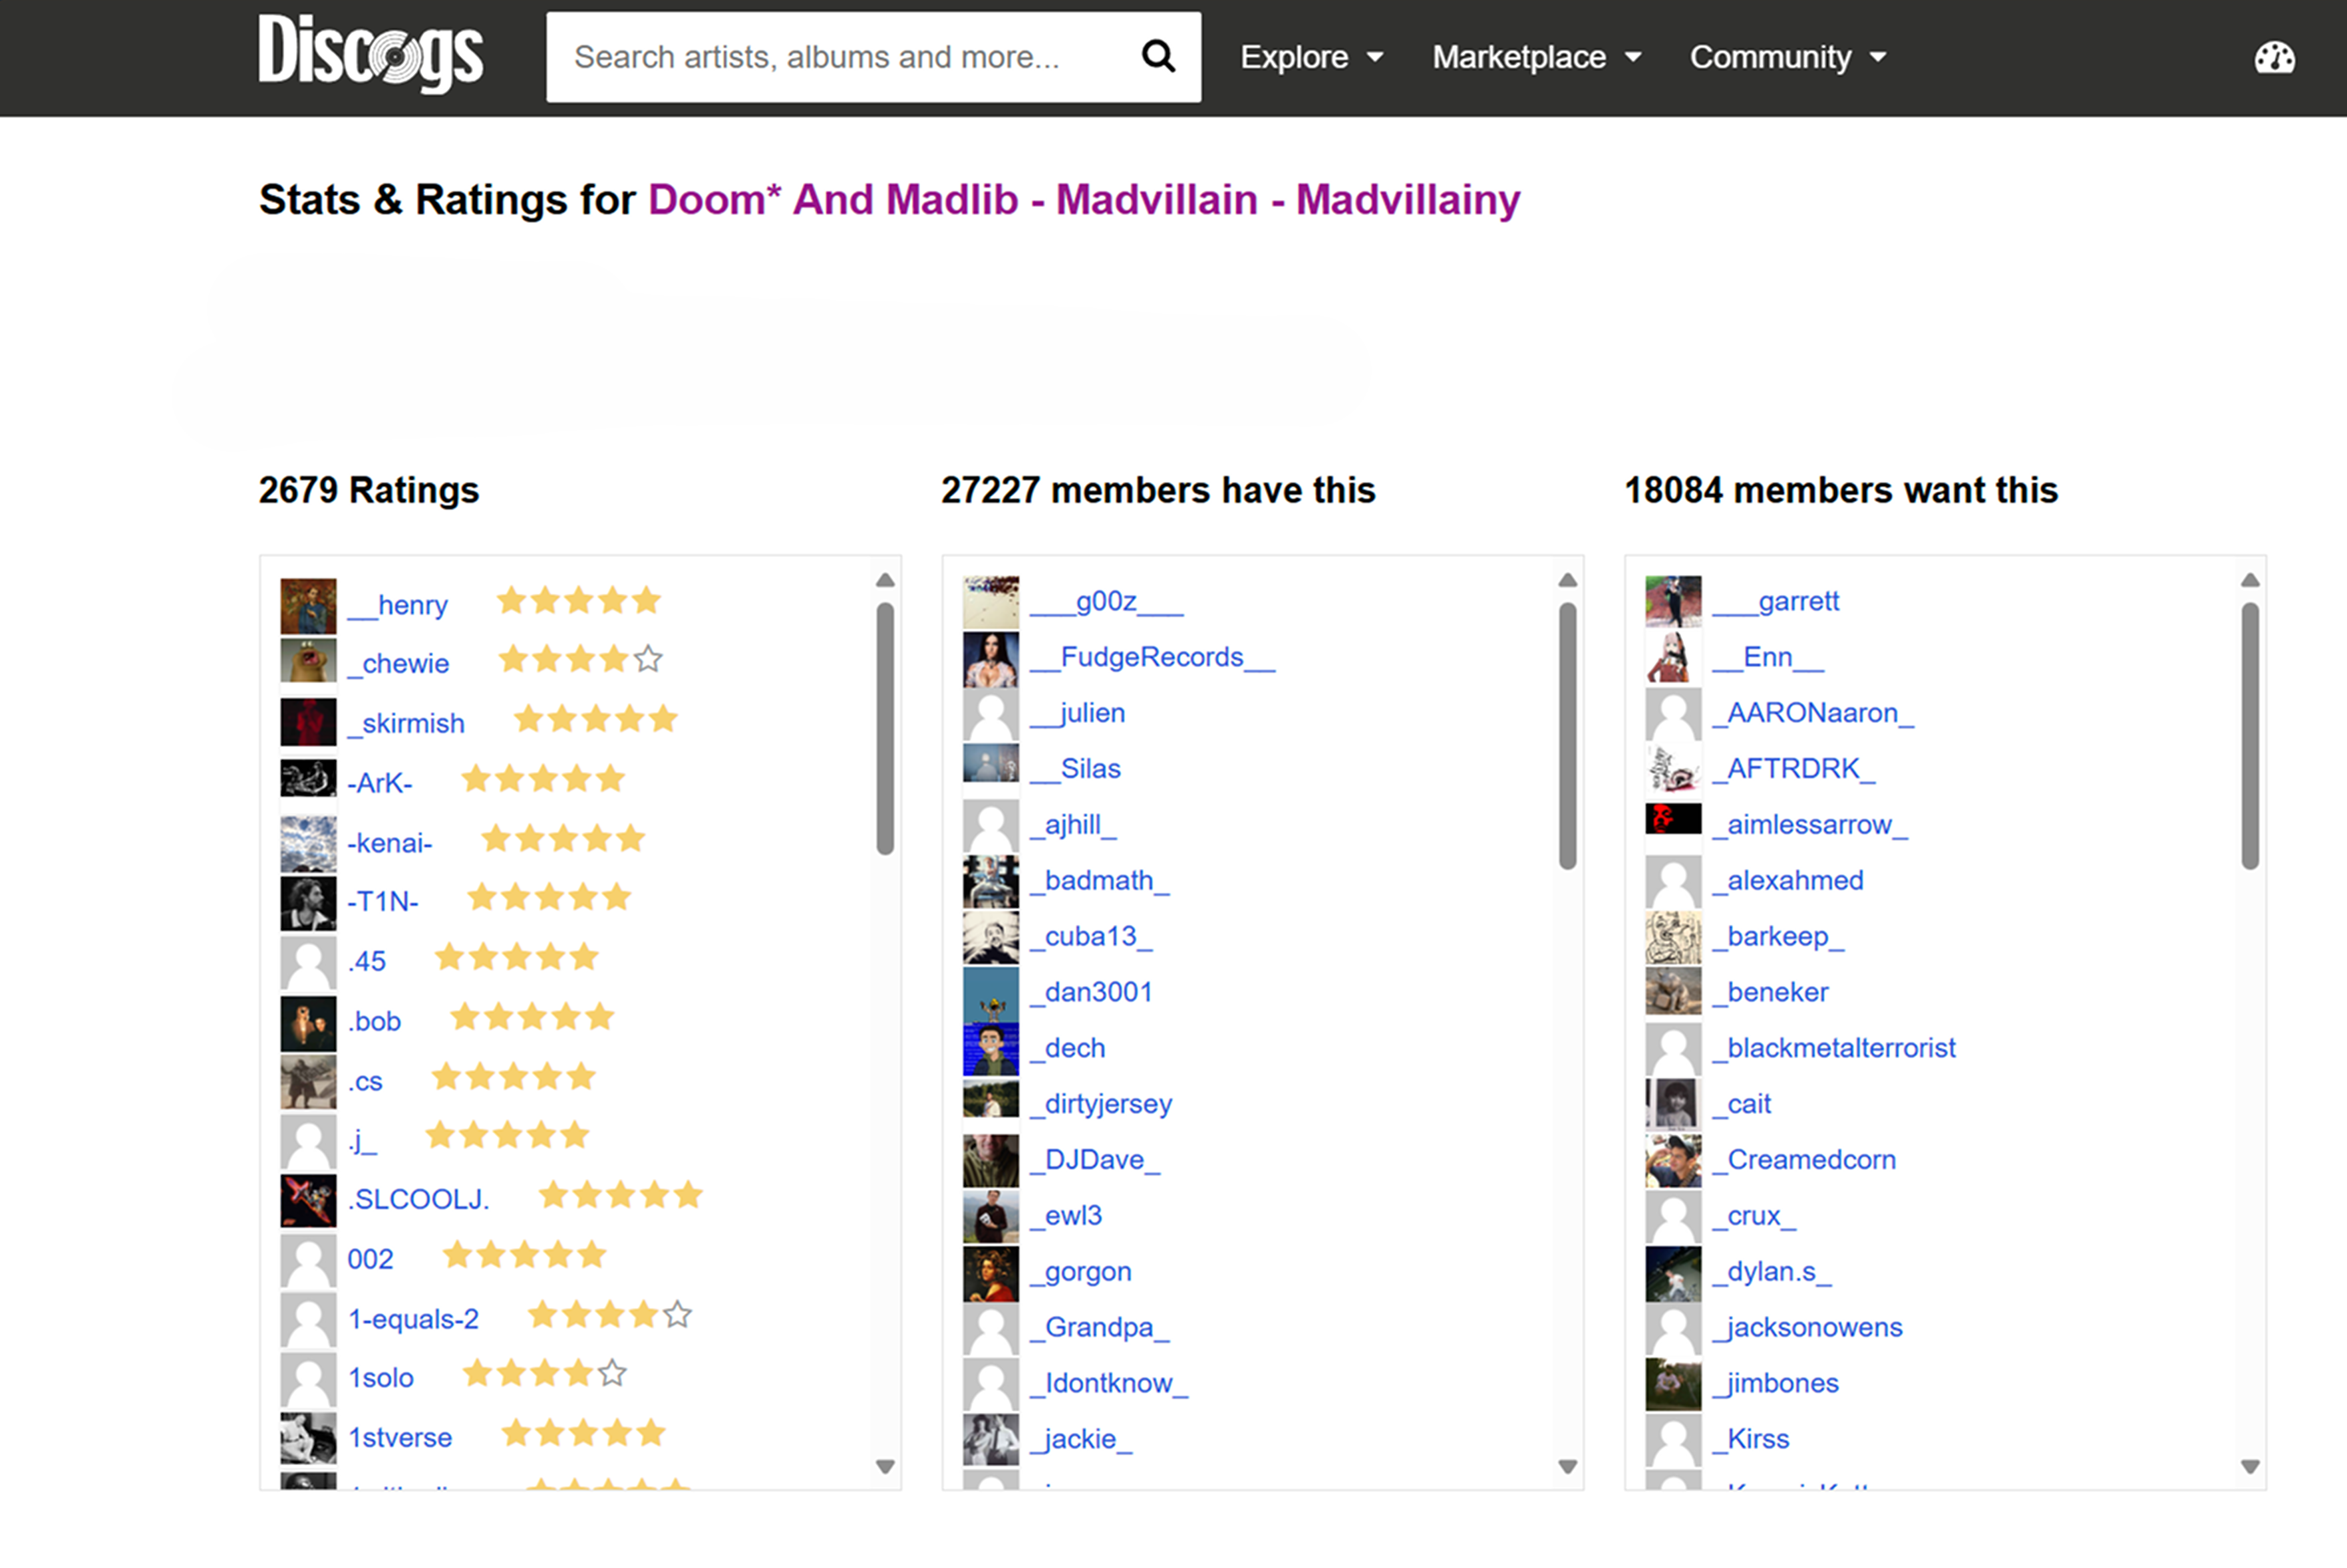This screenshot has height=1568, width=2347.
Task: Click the search magnifying glass icon
Action: point(1158,56)
